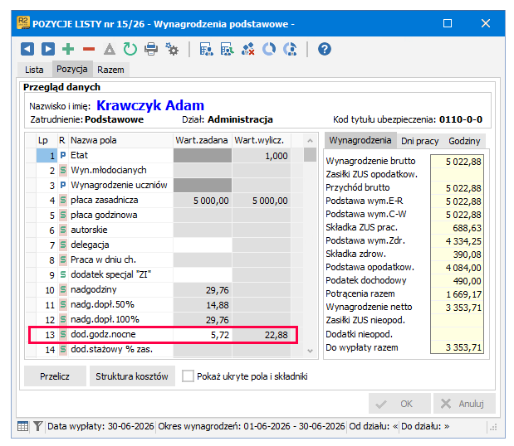This screenshot has width=514, height=446.
Task: Click the gray triangle edit icon
Action: tap(110, 50)
